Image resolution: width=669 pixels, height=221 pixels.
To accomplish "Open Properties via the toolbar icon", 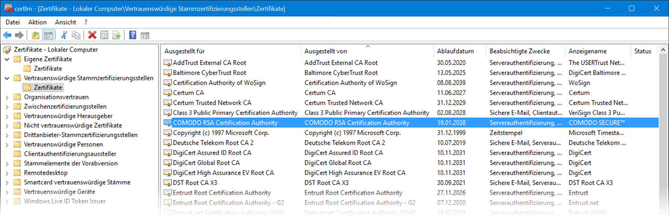I will point(104,35).
